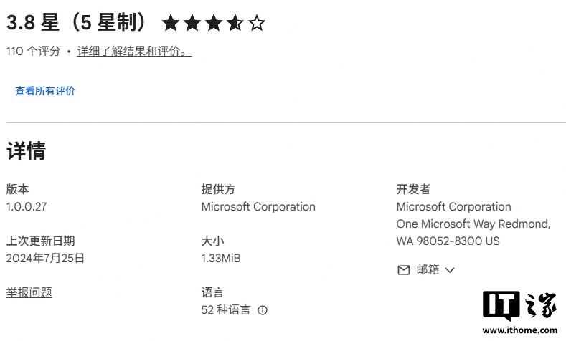
Task: Click the www.ithome.com URL text
Action: pos(520,330)
